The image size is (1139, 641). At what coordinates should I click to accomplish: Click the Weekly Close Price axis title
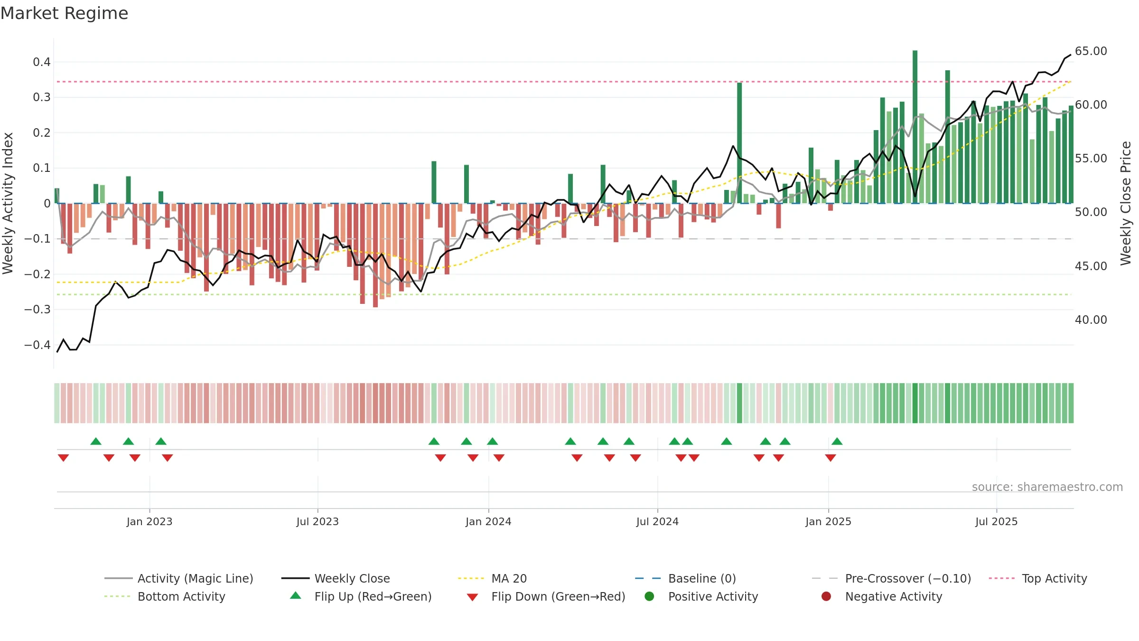(x=1126, y=203)
